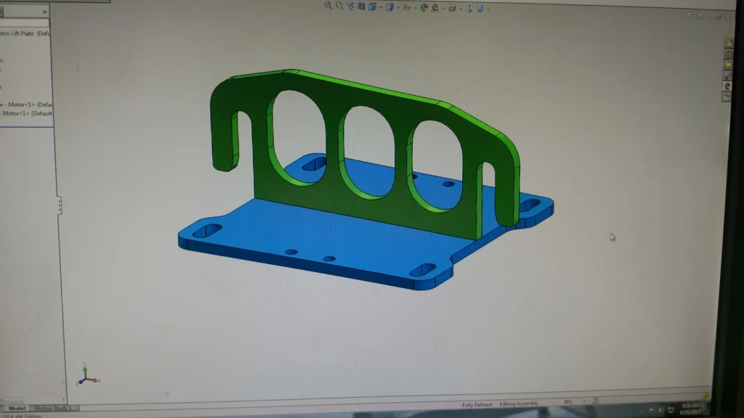This screenshot has width=744, height=418.
Task: Select the upper Motor<1> tree entry
Action: pos(26,104)
